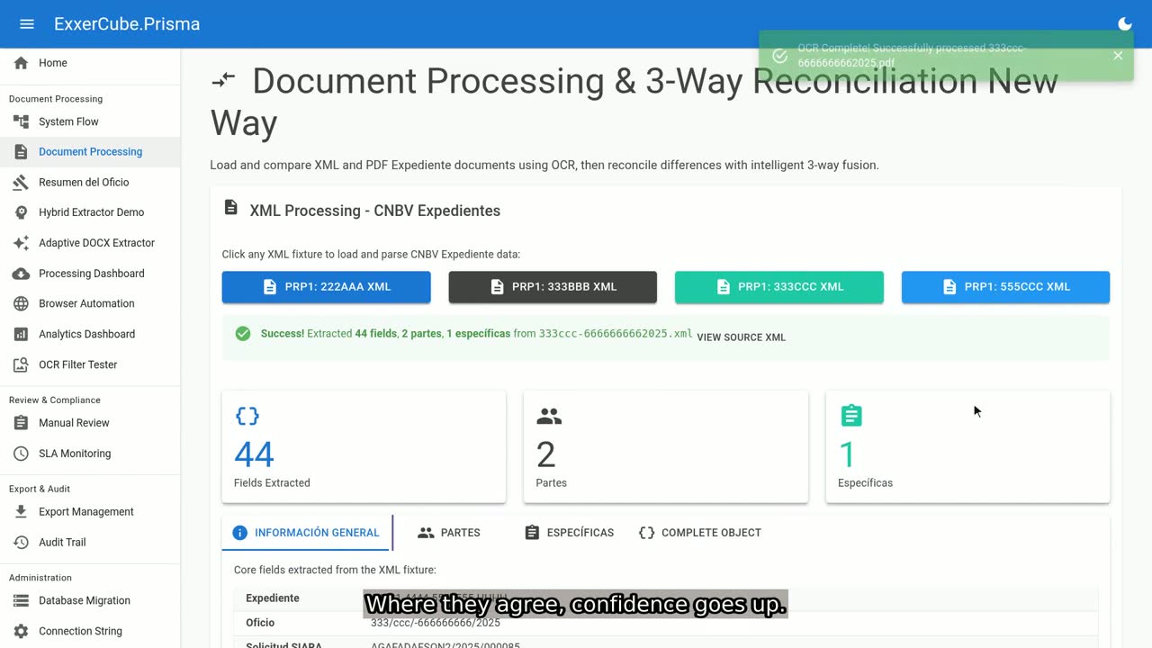Click the Browser Automation globe icon
Screen dimensions: 1152x648
click(x=21, y=304)
